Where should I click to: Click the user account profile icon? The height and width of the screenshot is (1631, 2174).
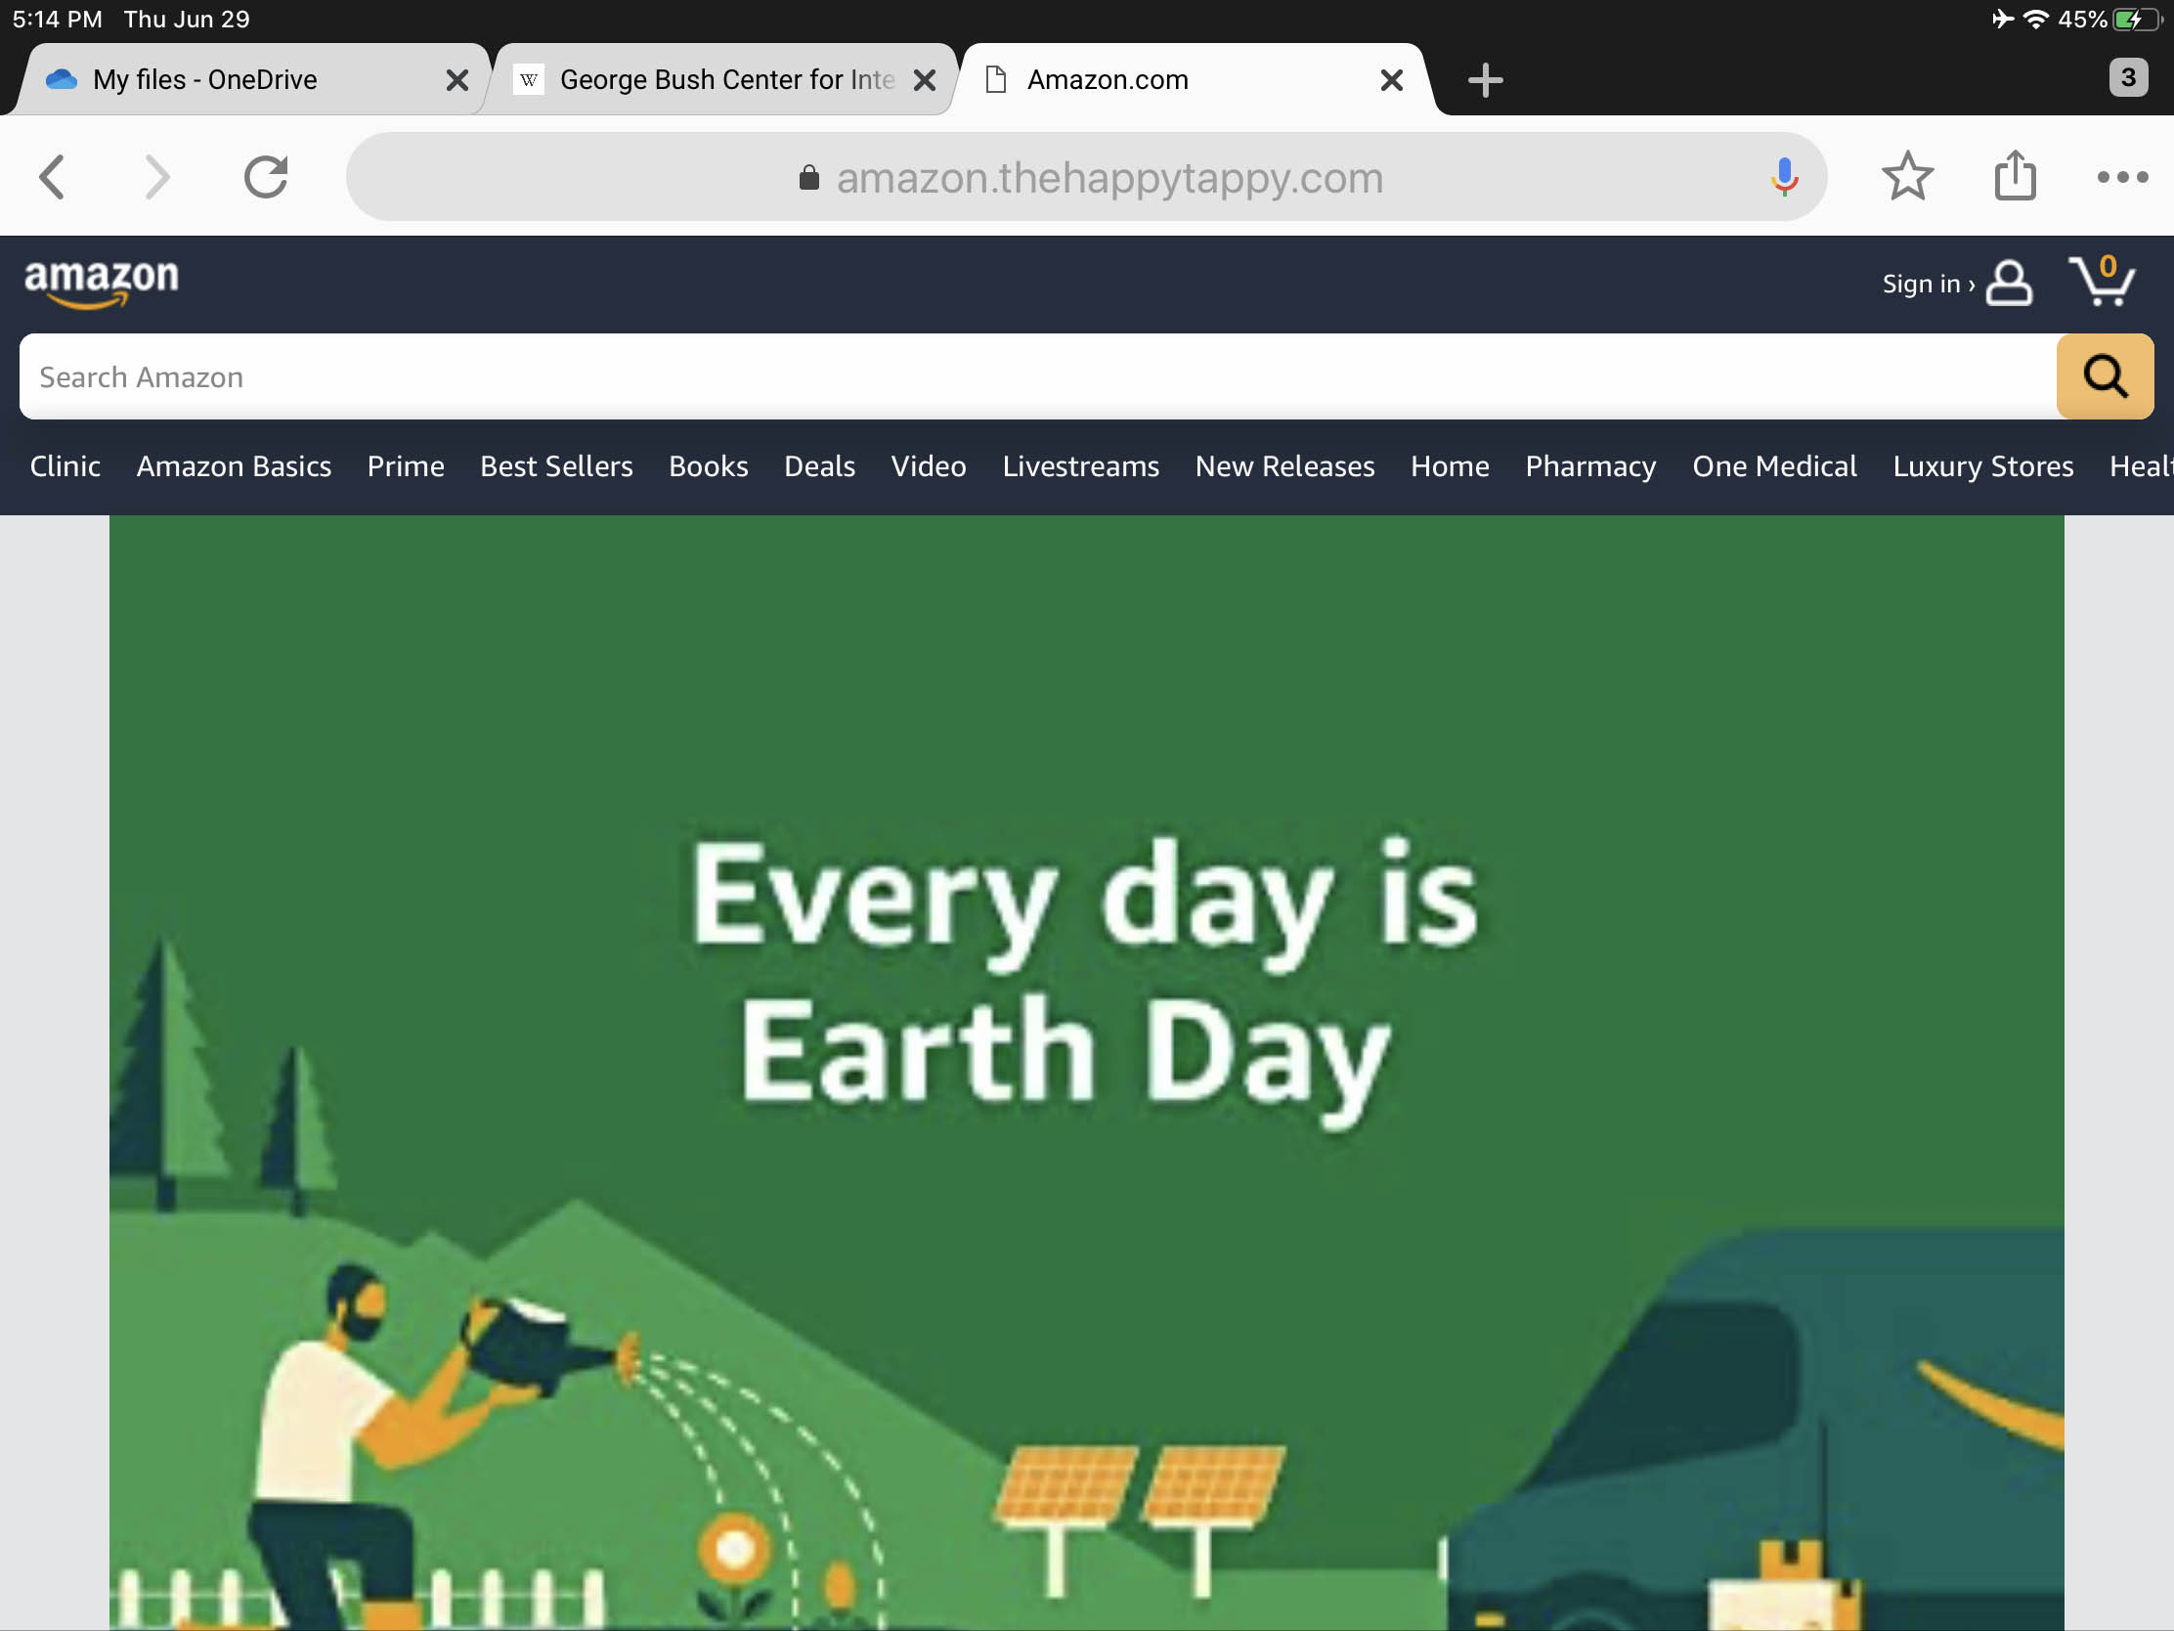click(2010, 283)
